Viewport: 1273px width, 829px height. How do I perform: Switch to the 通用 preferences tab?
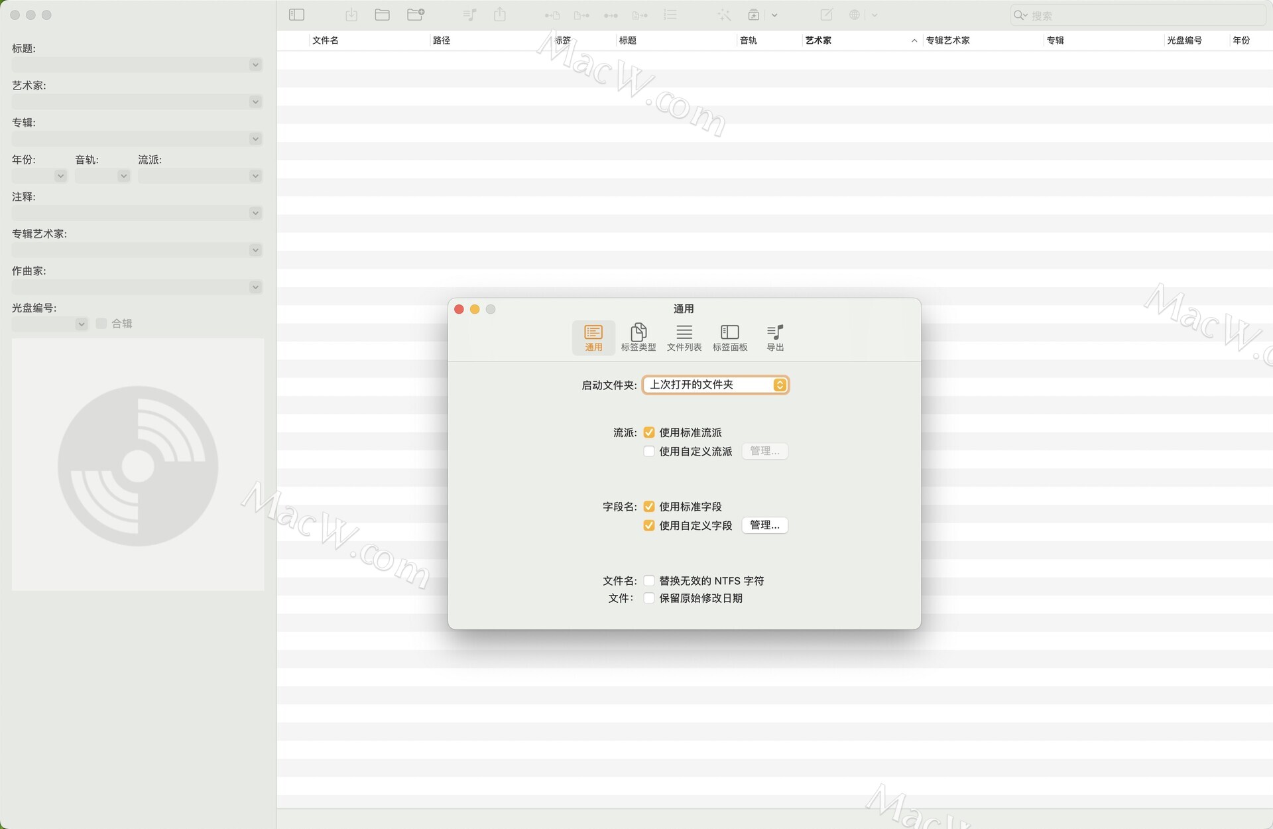[x=593, y=338]
